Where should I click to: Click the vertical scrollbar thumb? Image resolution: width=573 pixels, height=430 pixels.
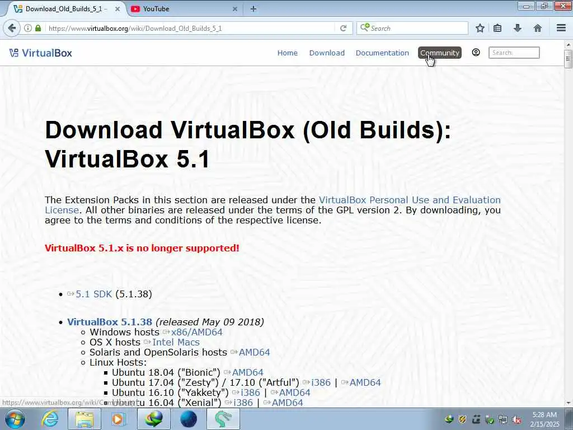[568, 58]
